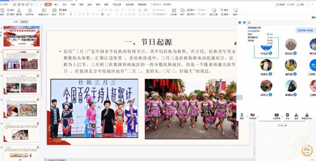
Task: Click the network signal strength icon
Action: (x=249, y=23)
